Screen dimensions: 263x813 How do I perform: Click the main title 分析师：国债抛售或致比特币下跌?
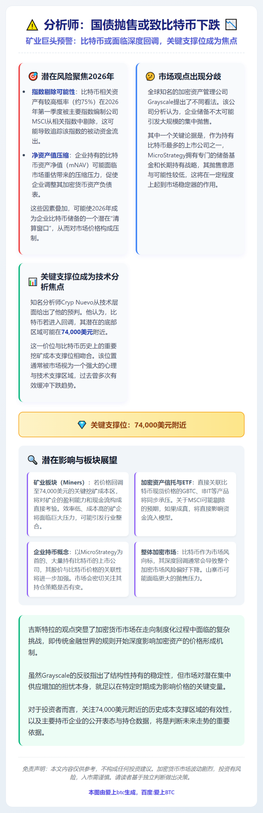coord(131,25)
